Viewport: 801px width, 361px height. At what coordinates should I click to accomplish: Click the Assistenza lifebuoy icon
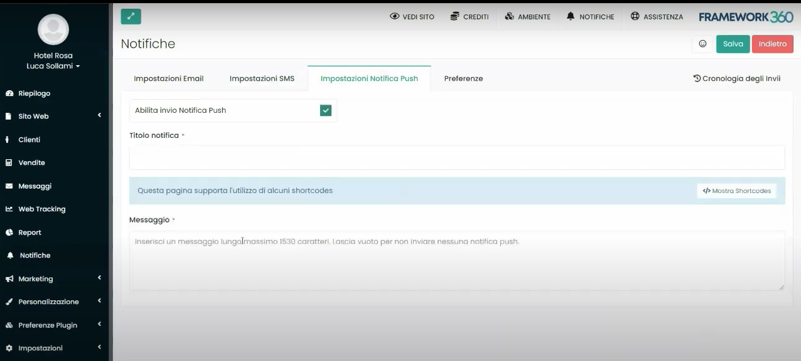point(635,16)
